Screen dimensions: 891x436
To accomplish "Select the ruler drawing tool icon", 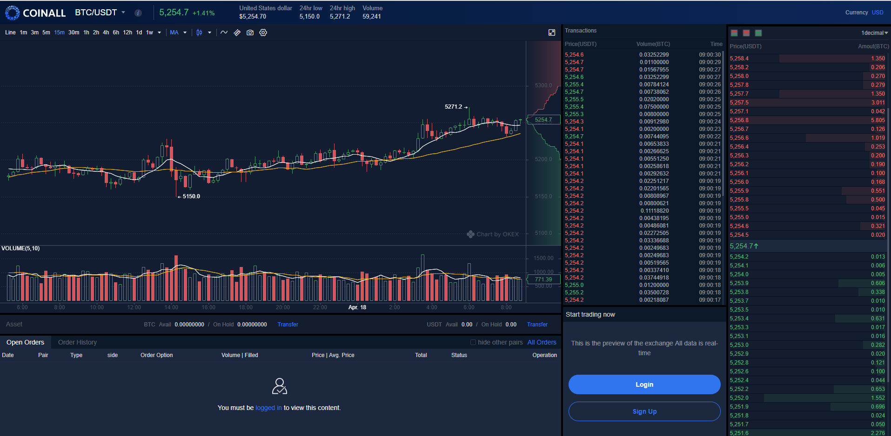I will click(237, 33).
